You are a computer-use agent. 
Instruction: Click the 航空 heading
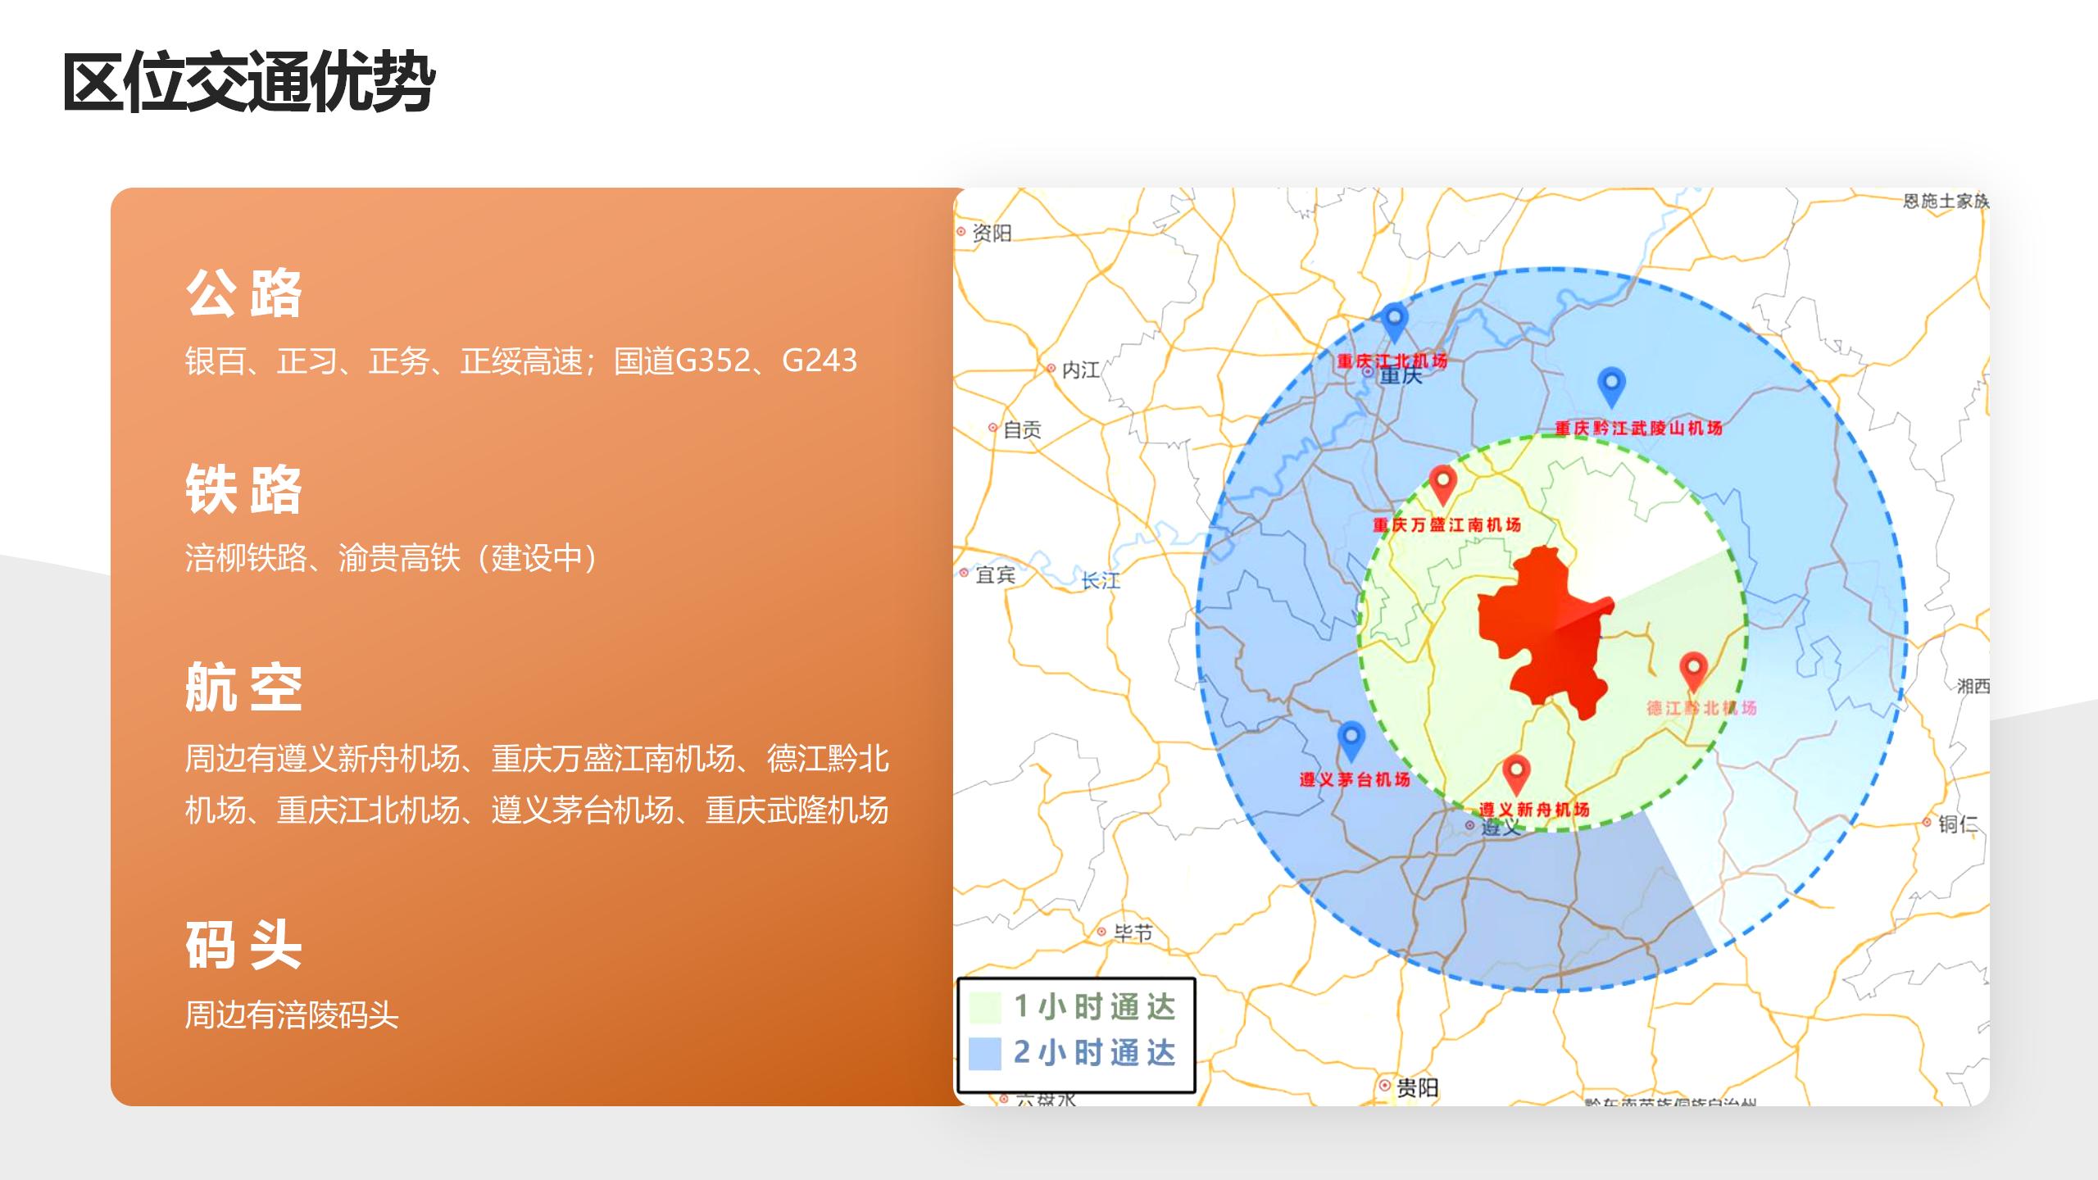click(243, 687)
